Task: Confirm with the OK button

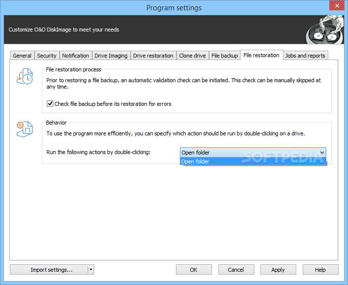Action: point(194,270)
